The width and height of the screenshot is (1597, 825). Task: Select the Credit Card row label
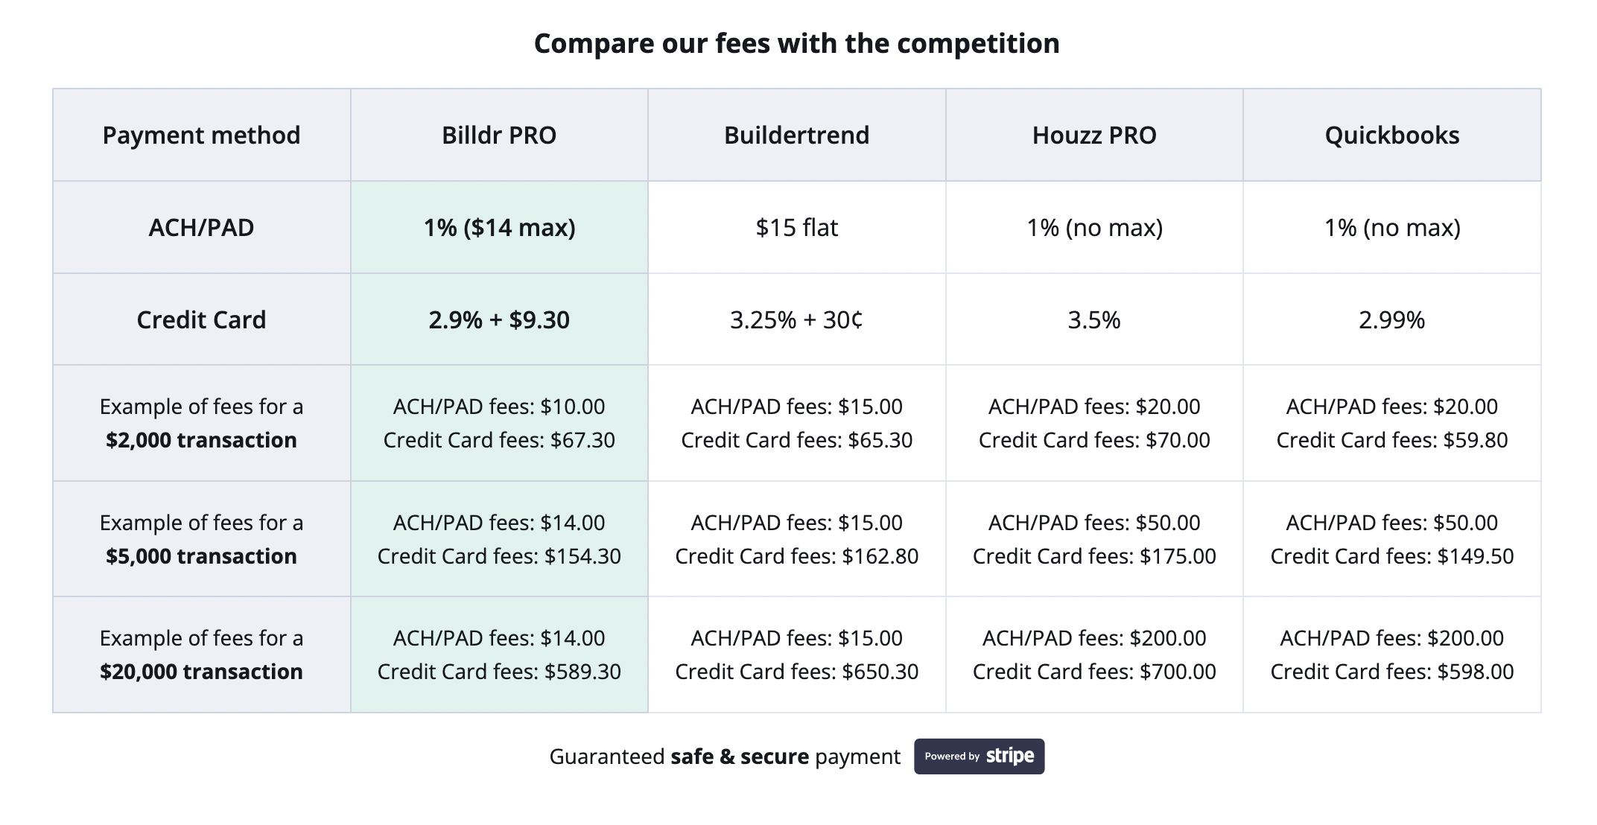click(x=201, y=319)
